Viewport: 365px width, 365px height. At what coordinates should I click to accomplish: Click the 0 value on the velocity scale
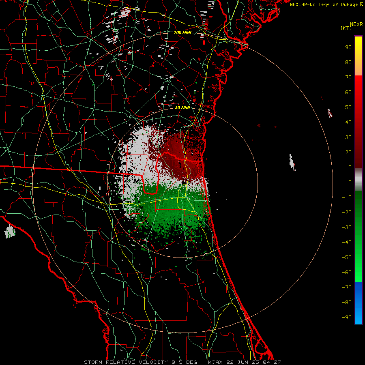pyautogui.click(x=350, y=182)
